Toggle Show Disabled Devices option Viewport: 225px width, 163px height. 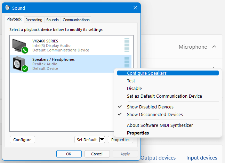168,107
